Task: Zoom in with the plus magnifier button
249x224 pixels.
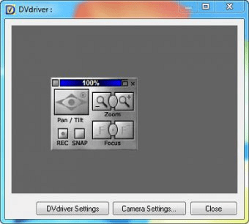Action: coord(125,101)
